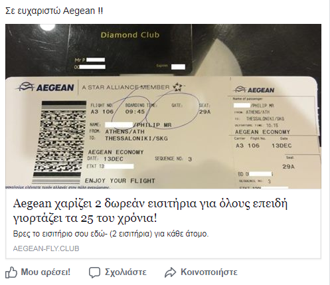Click the Diamond Club card in the photo
This screenshot has height=285, width=330.
(130, 49)
